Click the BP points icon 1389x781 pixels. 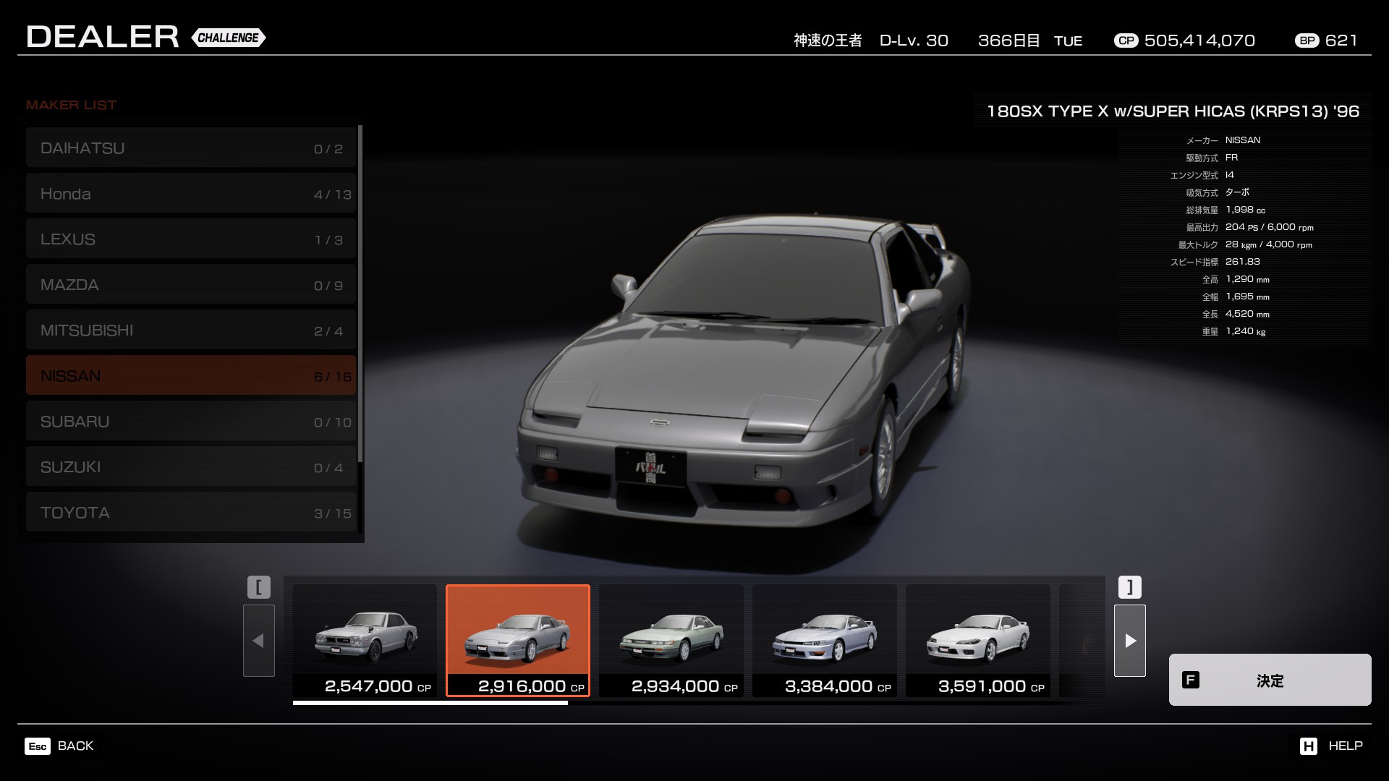click(x=1307, y=41)
